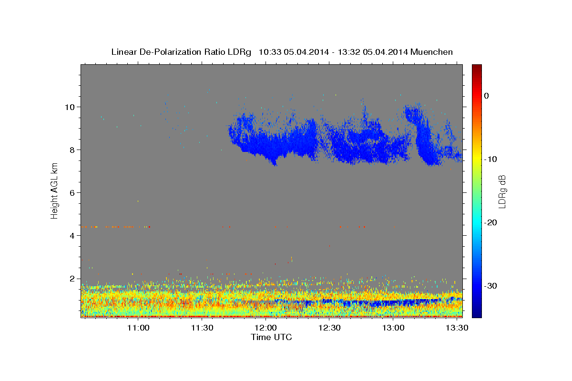Click the '13:30' time tick label
This screenshot has width=572, height=381.
(x=457, y=328)
